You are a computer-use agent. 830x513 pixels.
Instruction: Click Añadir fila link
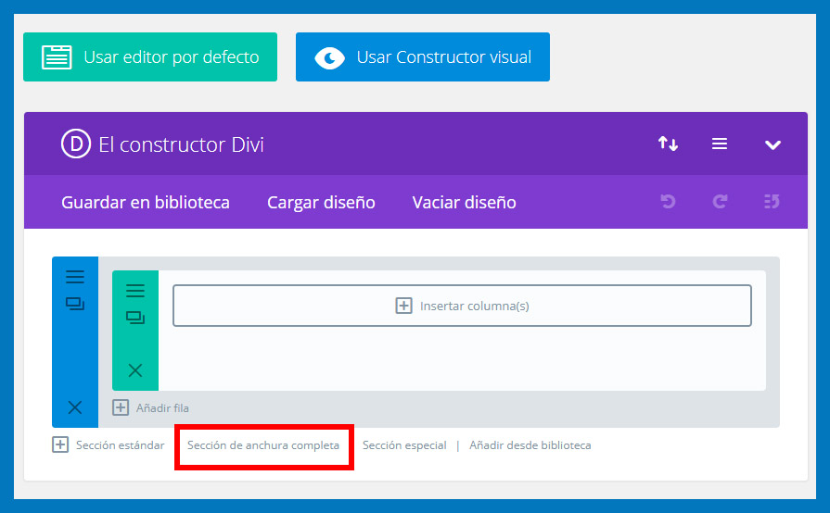(162, 408)
